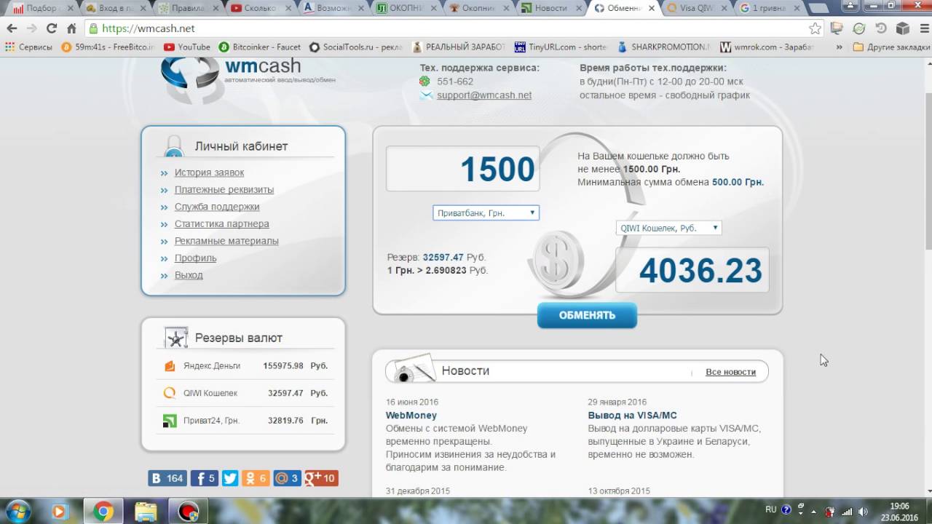This screenshot has width=932, height=524.
Task: Click the 4036.23 result amount field
Action: pyautogui.click(x=692, y=270)
